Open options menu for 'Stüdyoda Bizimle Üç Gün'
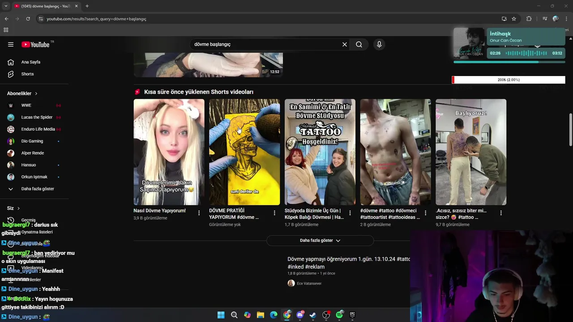The height and width of the screenshot is (322, 573). pyautogui.click(x=350, y=213)
